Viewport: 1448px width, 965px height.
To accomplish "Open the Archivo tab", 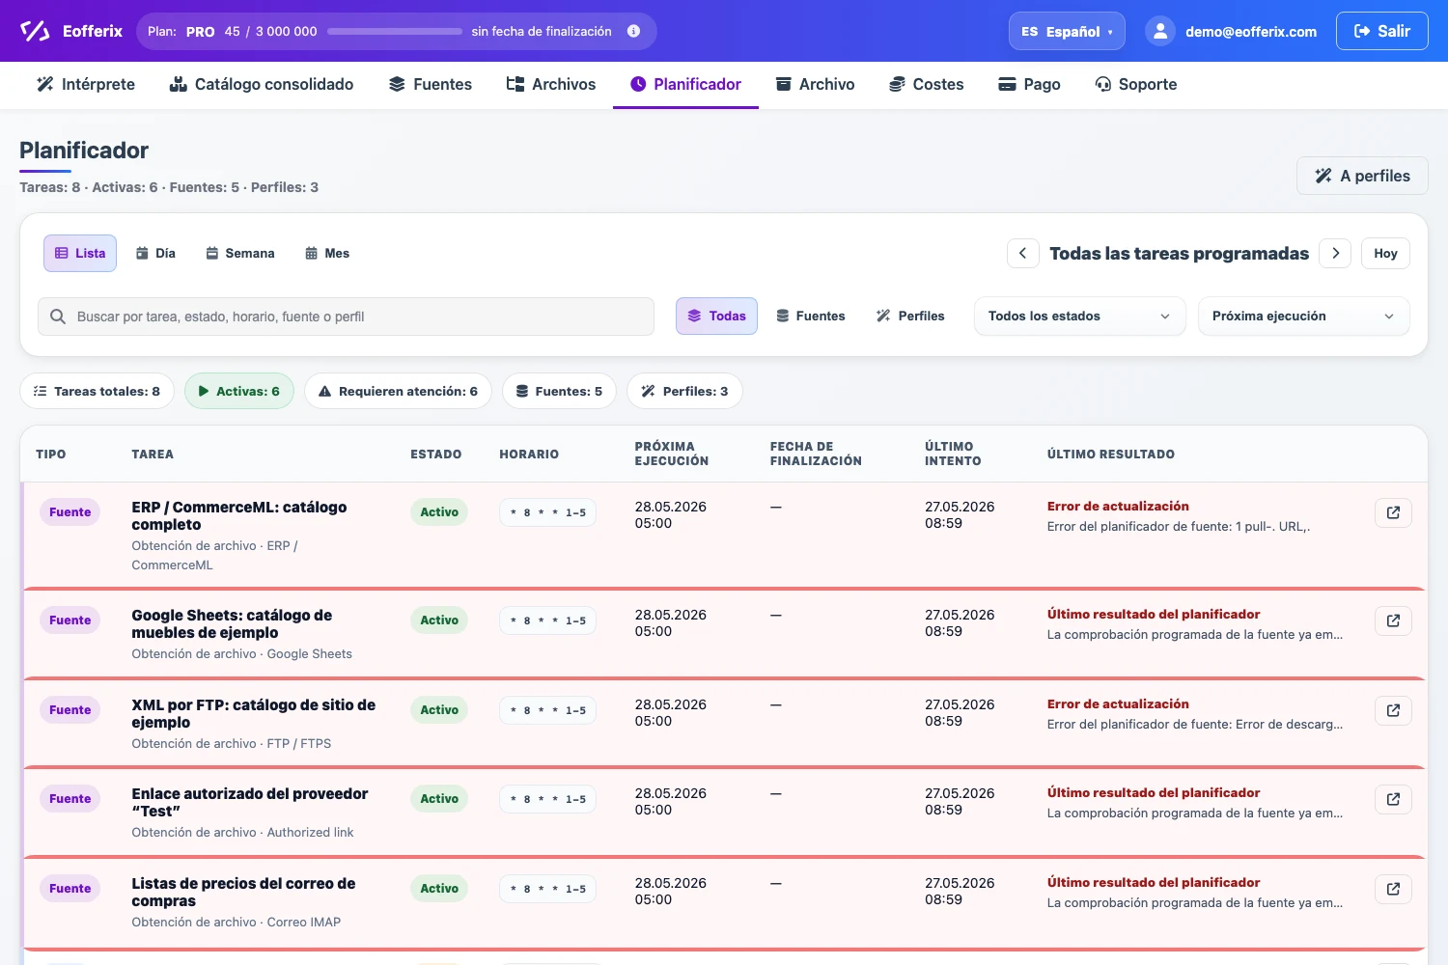I will pos(816,84).
